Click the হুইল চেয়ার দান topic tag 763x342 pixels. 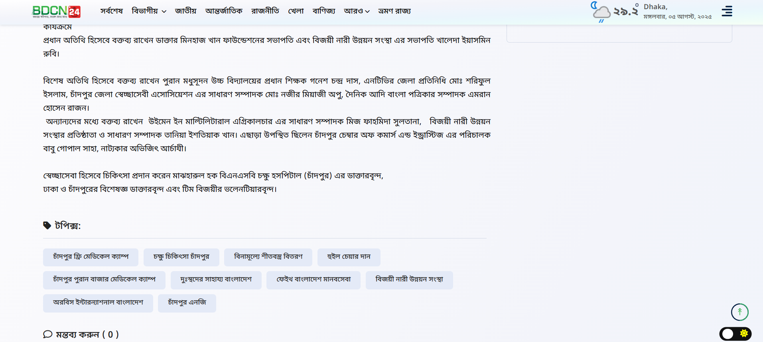pos(349,257)
